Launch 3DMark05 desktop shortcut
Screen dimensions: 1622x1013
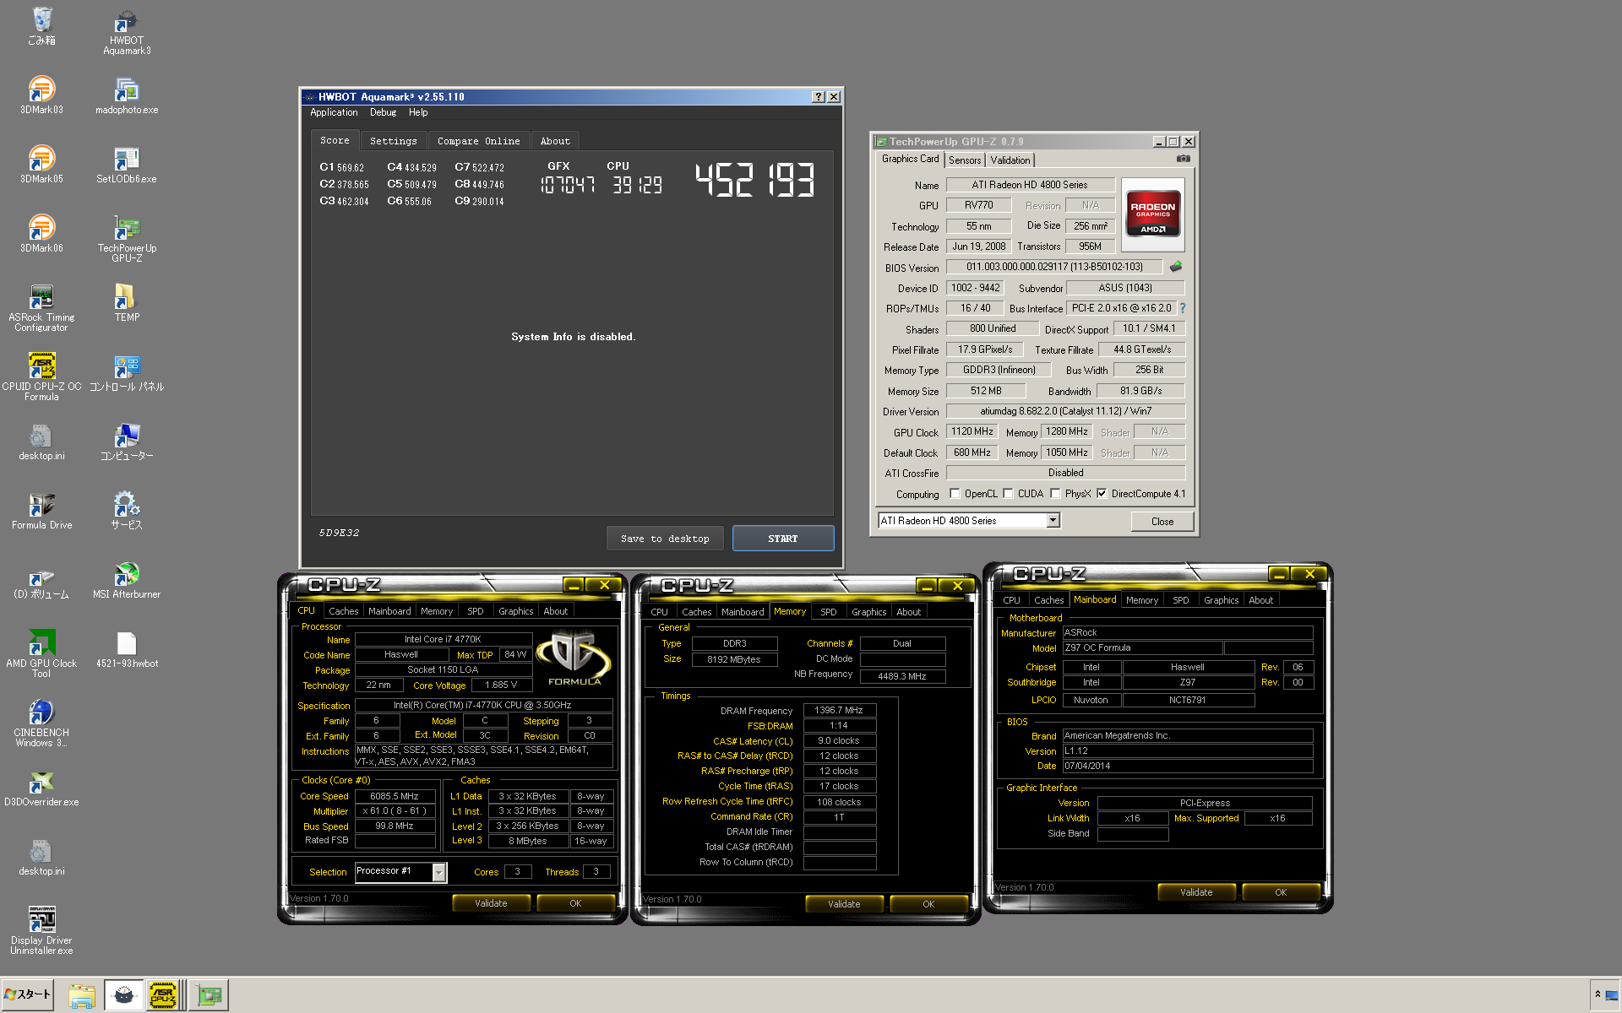[x=41, y=164]
